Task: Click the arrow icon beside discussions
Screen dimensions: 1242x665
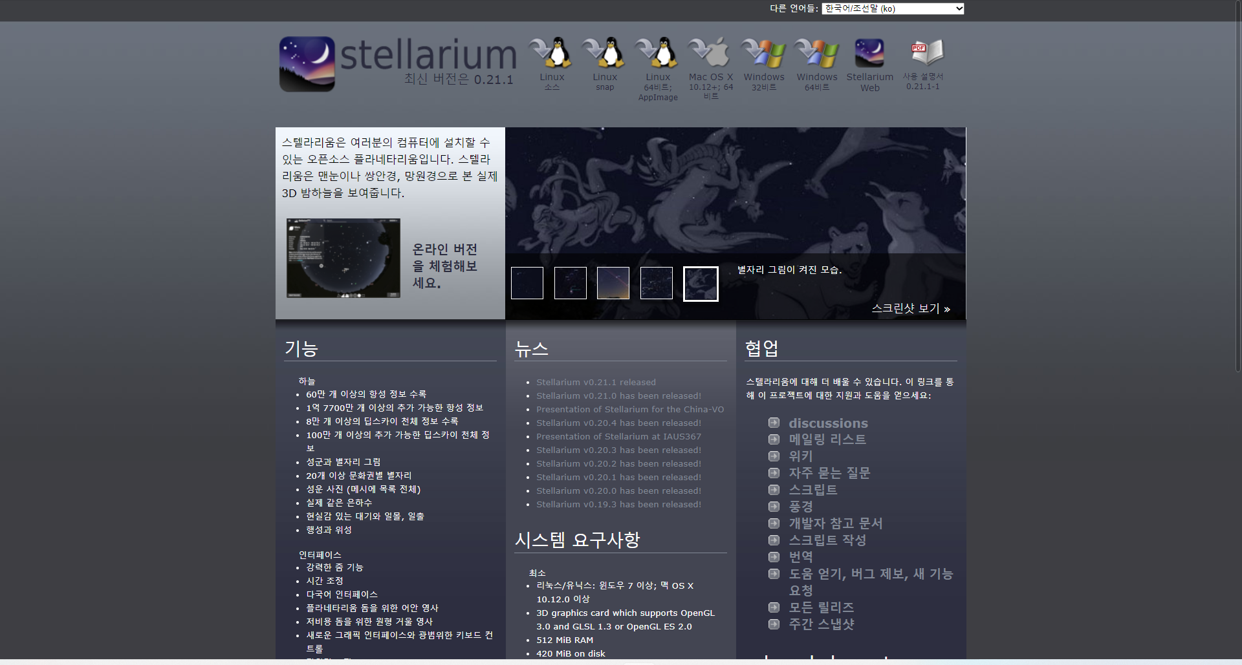Action: [774, 423]
